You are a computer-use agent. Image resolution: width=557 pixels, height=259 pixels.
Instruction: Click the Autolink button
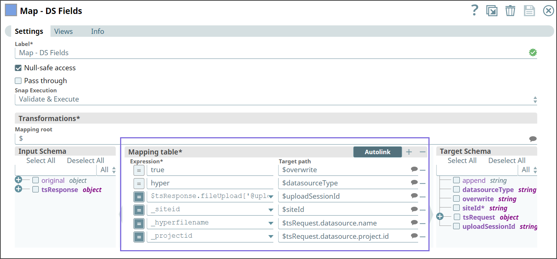point(377,152)
